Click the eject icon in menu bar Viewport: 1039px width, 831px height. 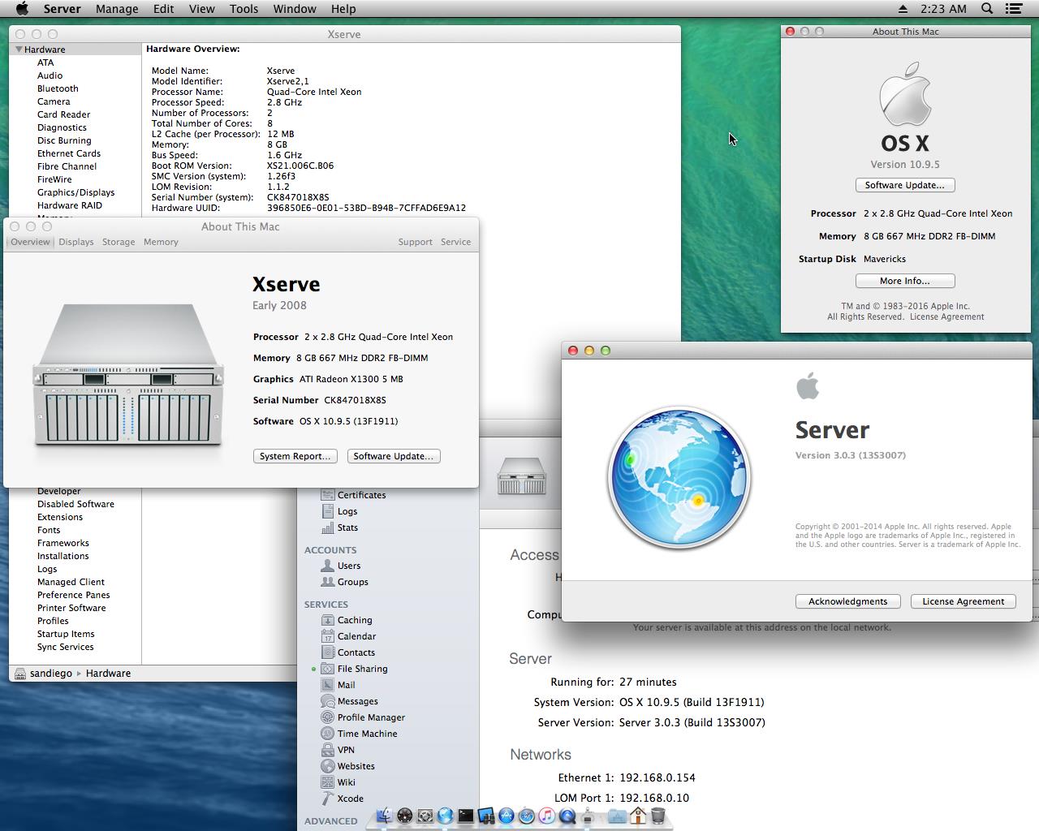click(x=903, y=9)
